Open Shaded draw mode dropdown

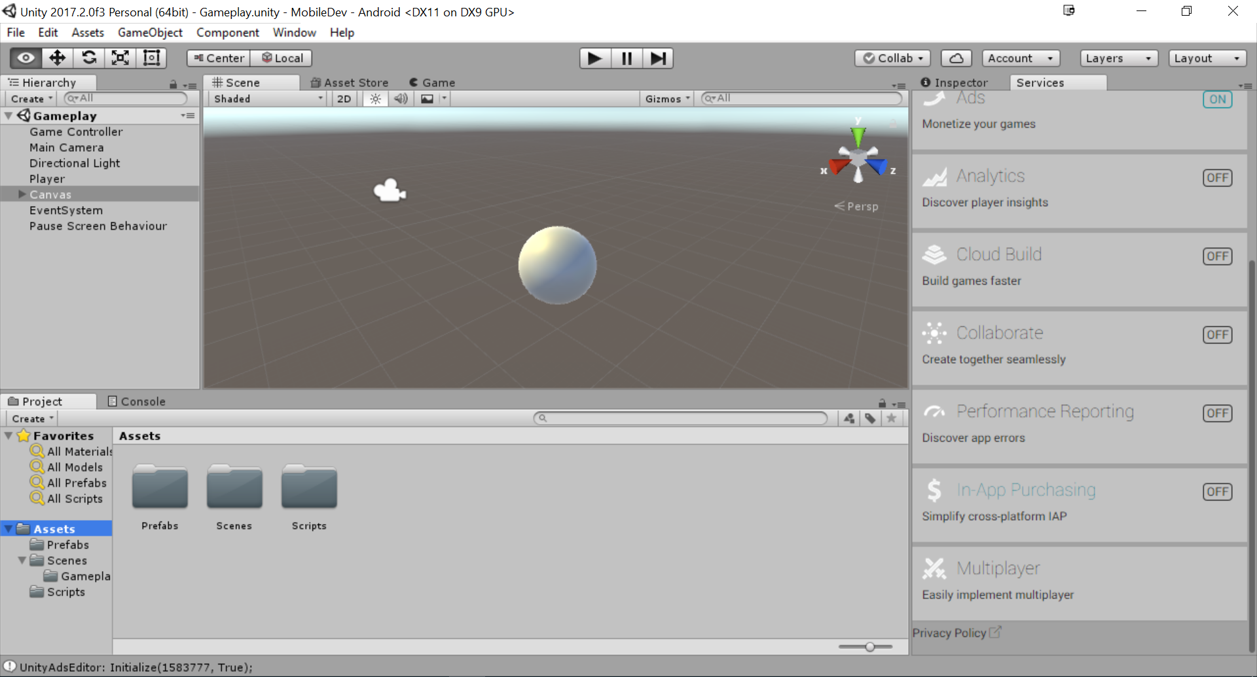268,99
